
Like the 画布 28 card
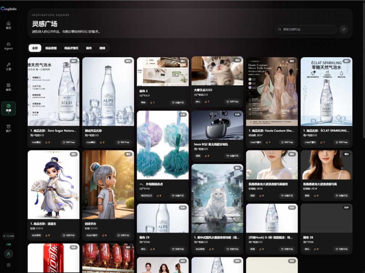coord(316,249)
